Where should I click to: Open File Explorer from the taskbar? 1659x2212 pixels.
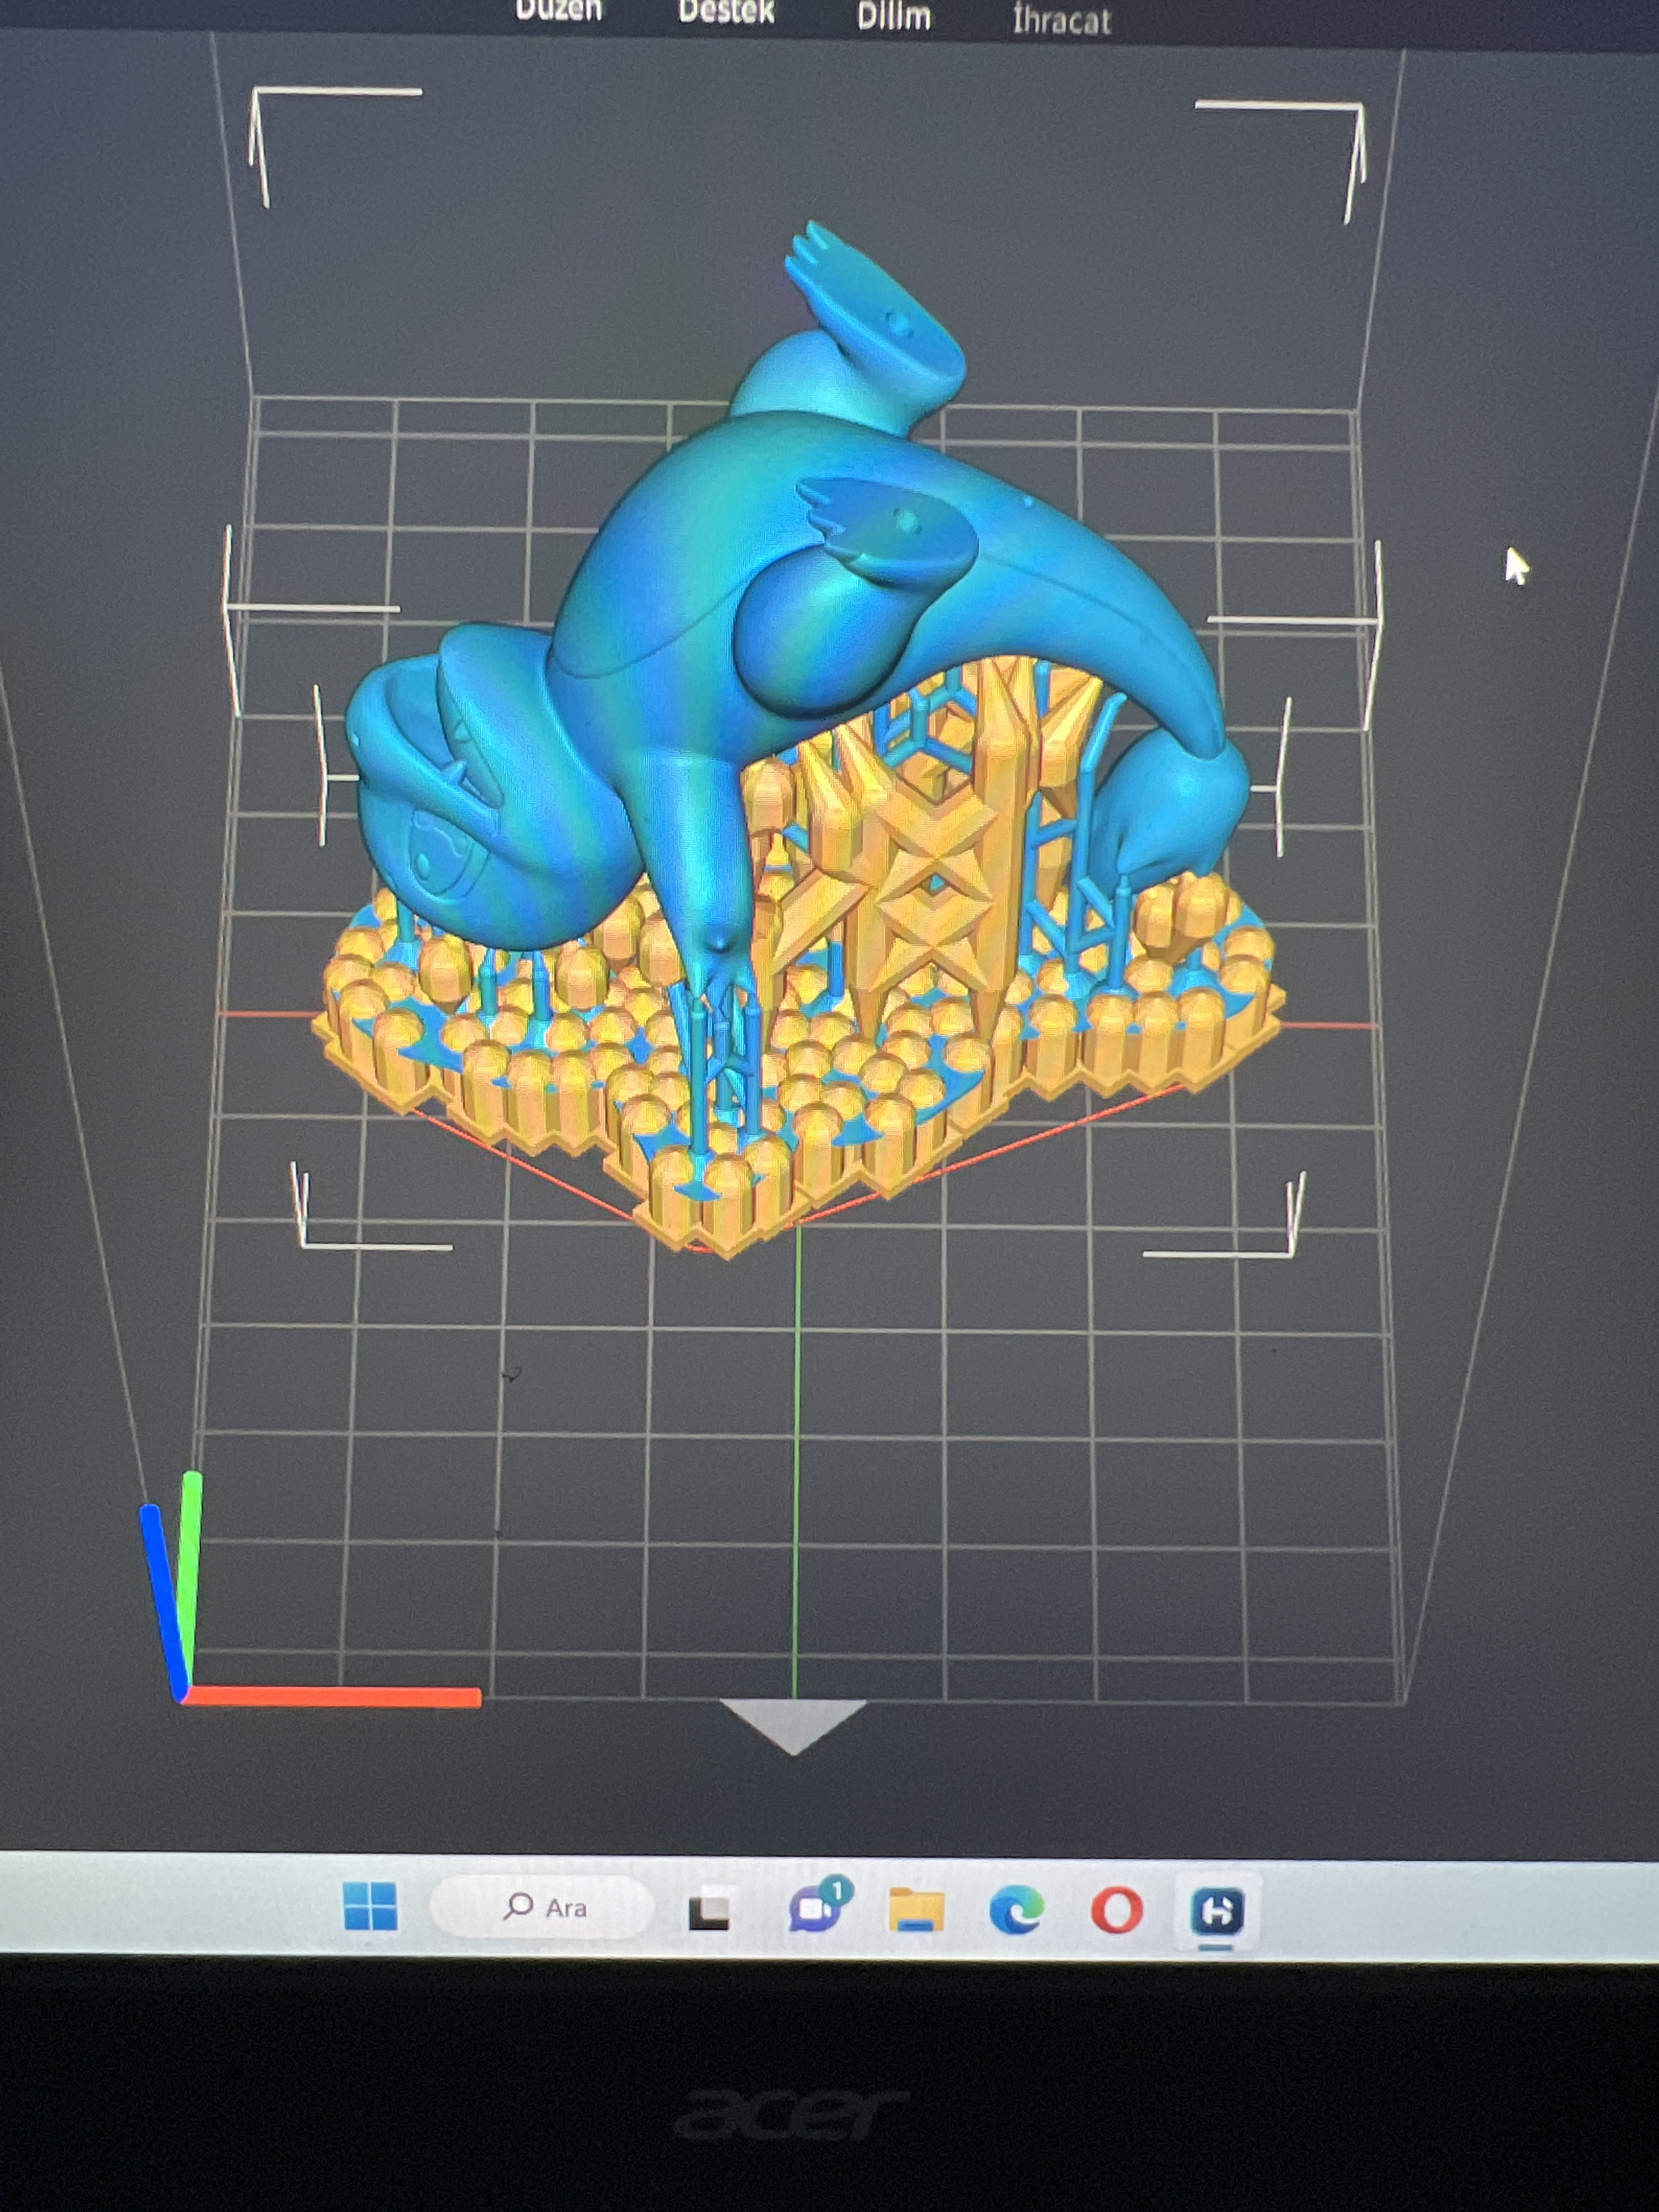pos(916,1909)
